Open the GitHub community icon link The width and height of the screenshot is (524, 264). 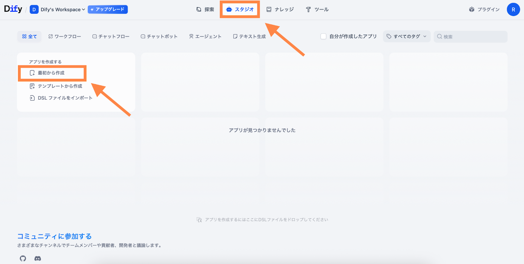(23, 258)
